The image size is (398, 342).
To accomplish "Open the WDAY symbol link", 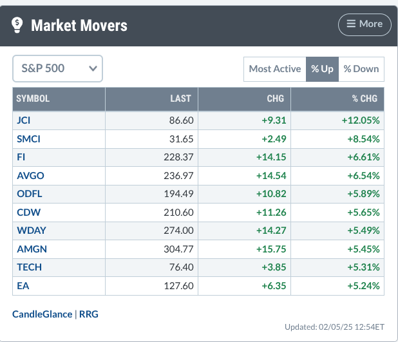I will (x=32, y=231).
